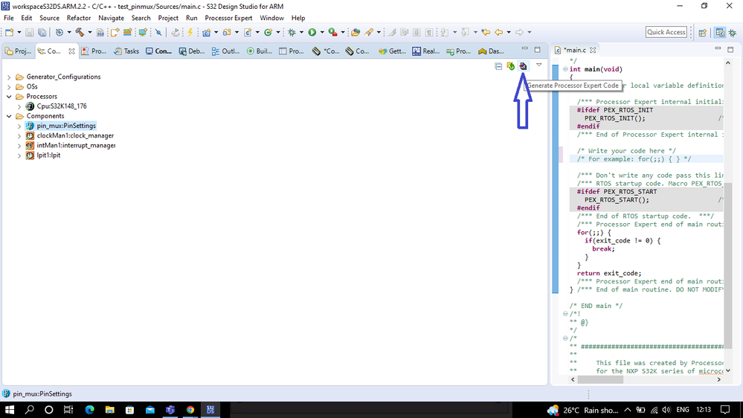This screenshot has height=418, width=743.
Task: Open dropdown arrow next to hammer Build
Action: click(x=89, y=32)
